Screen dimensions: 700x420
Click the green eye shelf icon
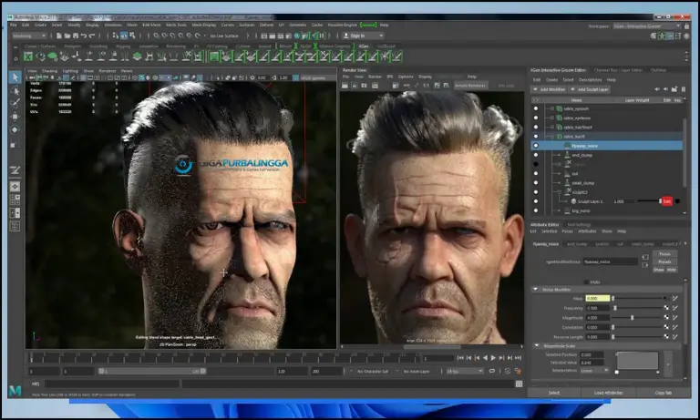(x=41, y=56)
